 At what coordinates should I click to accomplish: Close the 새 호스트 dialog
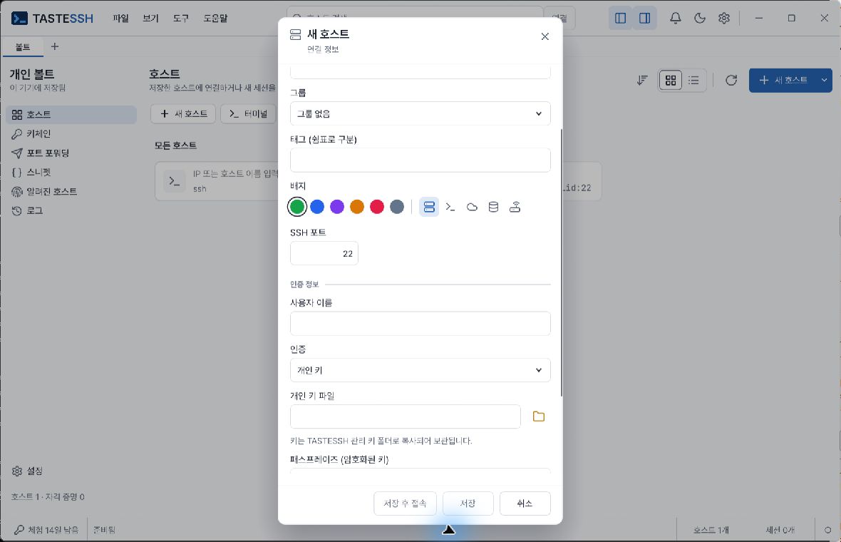coord(545,36)
